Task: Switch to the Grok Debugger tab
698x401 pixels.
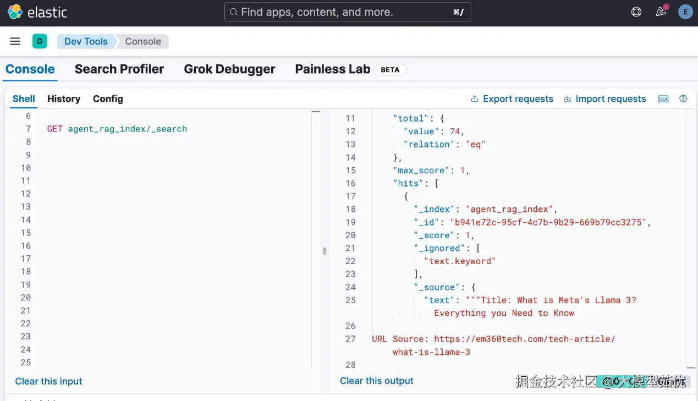Action: click(x=229, y=69)
